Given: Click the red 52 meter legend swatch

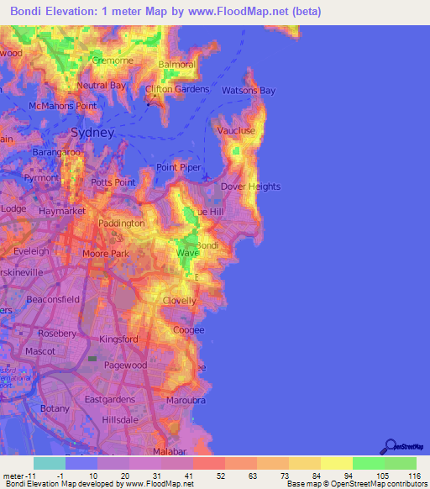Looking at the screenshot, I should tap(209, 463).
